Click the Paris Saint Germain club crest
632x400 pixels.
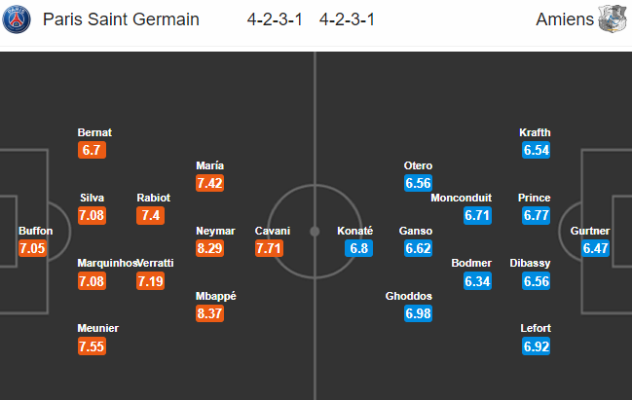coord(17,18)
